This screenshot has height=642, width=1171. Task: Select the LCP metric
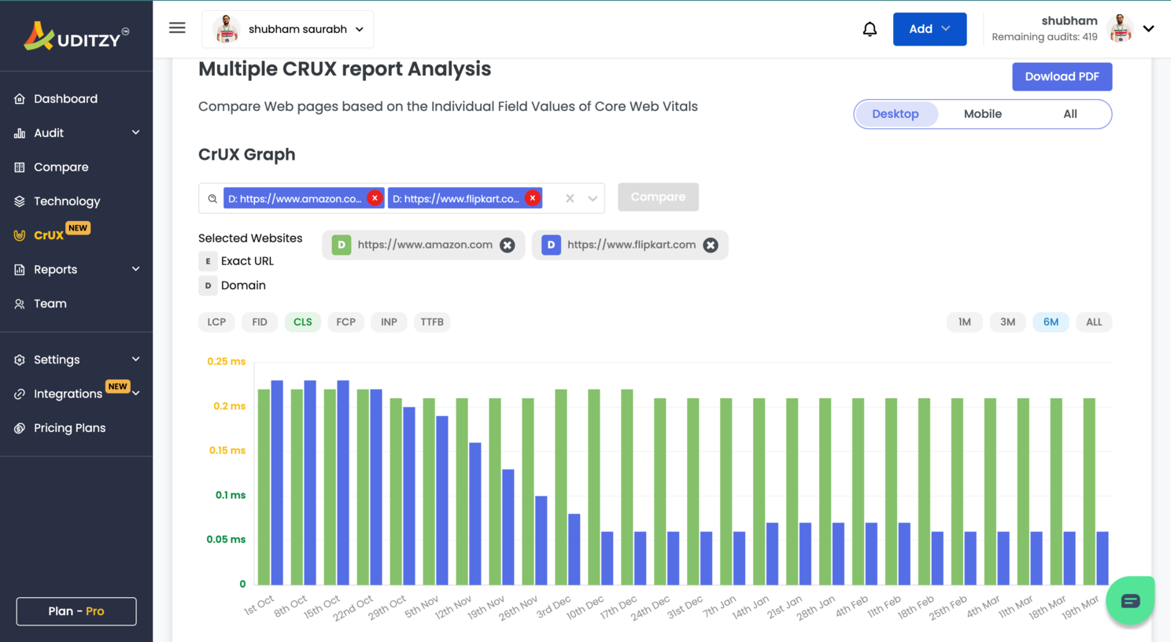(216, 322)
